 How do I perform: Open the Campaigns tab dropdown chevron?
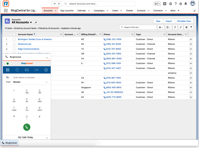click(107, 10)
